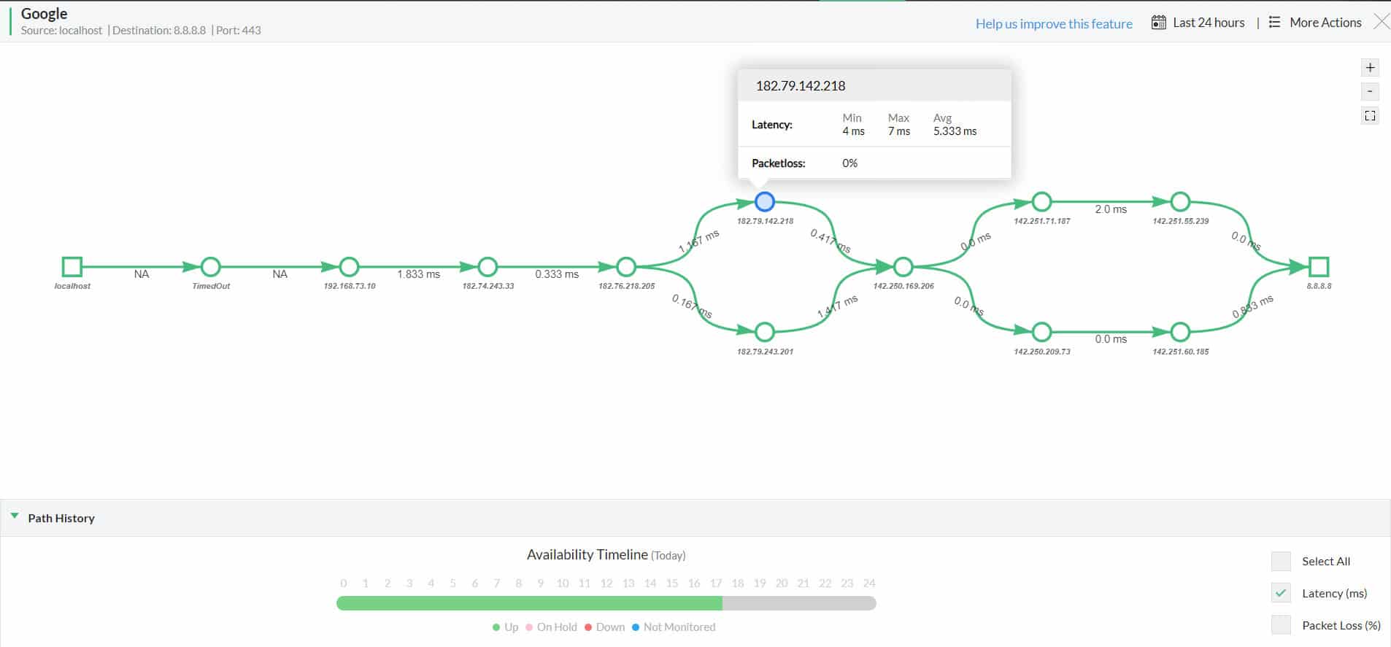Image resolution: width=1391 pixels, height=647 pixels.
Task: Select hop node 142.251.71.187
Action: pyautogui.click(x=1041, y=201)
